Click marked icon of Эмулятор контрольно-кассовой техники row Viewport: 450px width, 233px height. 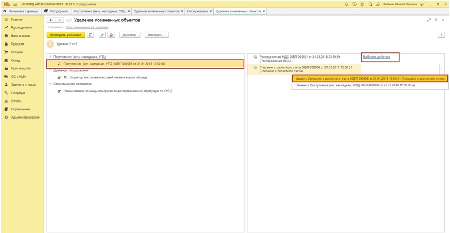coord(59,78)
